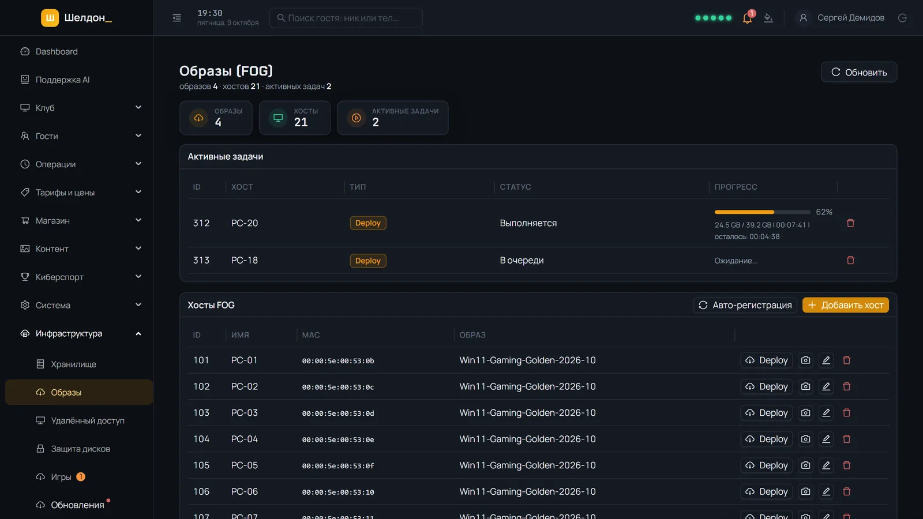The height and width of the screenshot is (519, 923).
Task: Focus the Поиск гостя search field
Action: pos(346,18)
